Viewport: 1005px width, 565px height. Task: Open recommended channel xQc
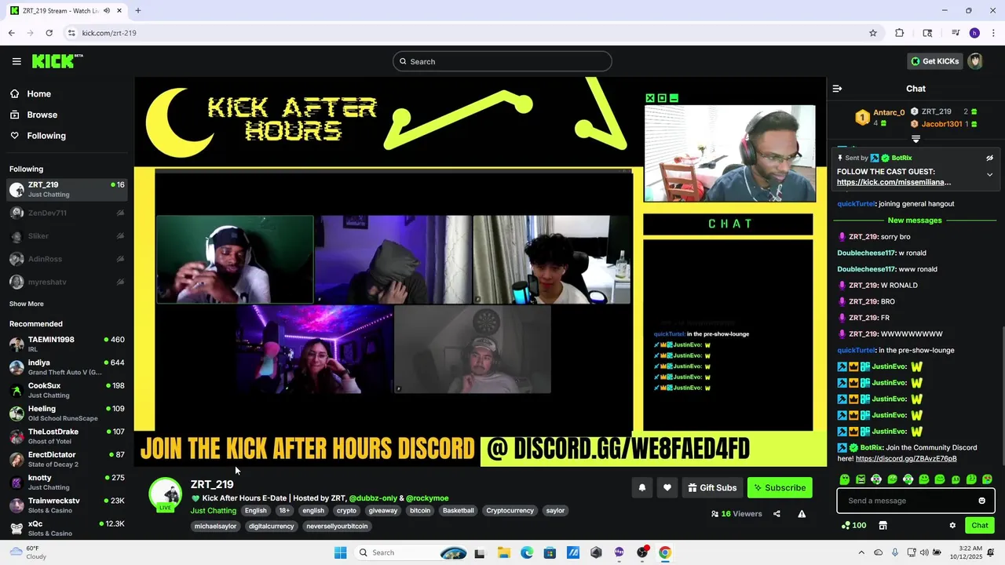click(67, 528)
